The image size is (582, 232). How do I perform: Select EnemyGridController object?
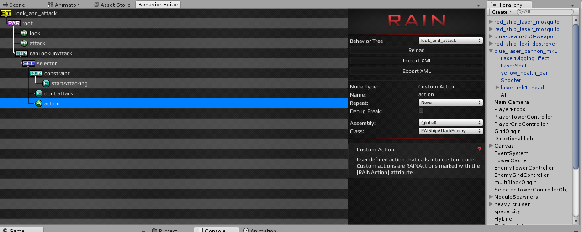pyautogui.click(x=521, y=175)
